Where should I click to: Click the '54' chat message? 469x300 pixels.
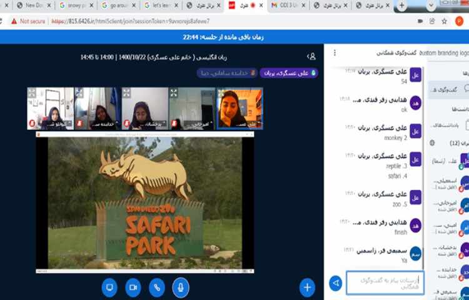point(404,82)
